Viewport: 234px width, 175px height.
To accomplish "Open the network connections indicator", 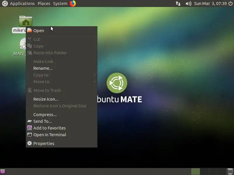I will (x=178, y=3).
